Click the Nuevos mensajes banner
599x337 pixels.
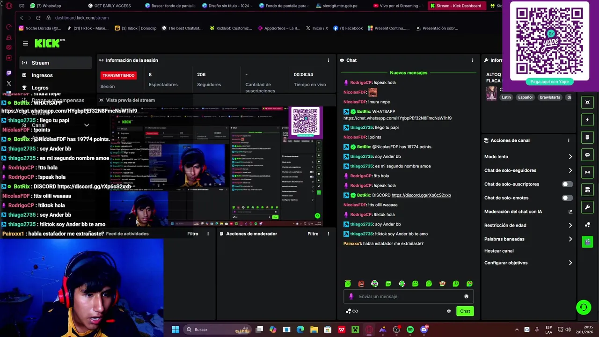[x=408, y=73]
